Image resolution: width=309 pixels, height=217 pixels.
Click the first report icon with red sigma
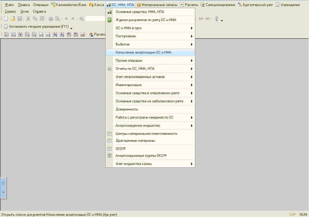[x=6, y=34]
